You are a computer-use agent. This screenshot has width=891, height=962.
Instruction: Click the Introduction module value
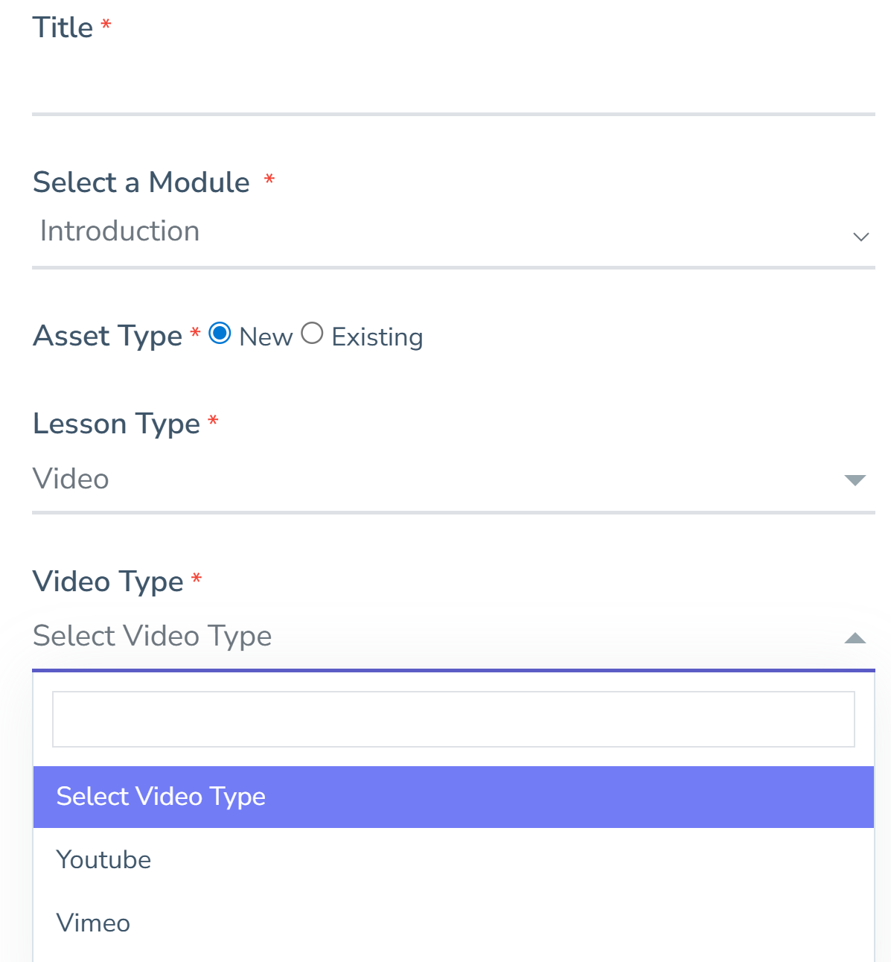pos(121,231)
